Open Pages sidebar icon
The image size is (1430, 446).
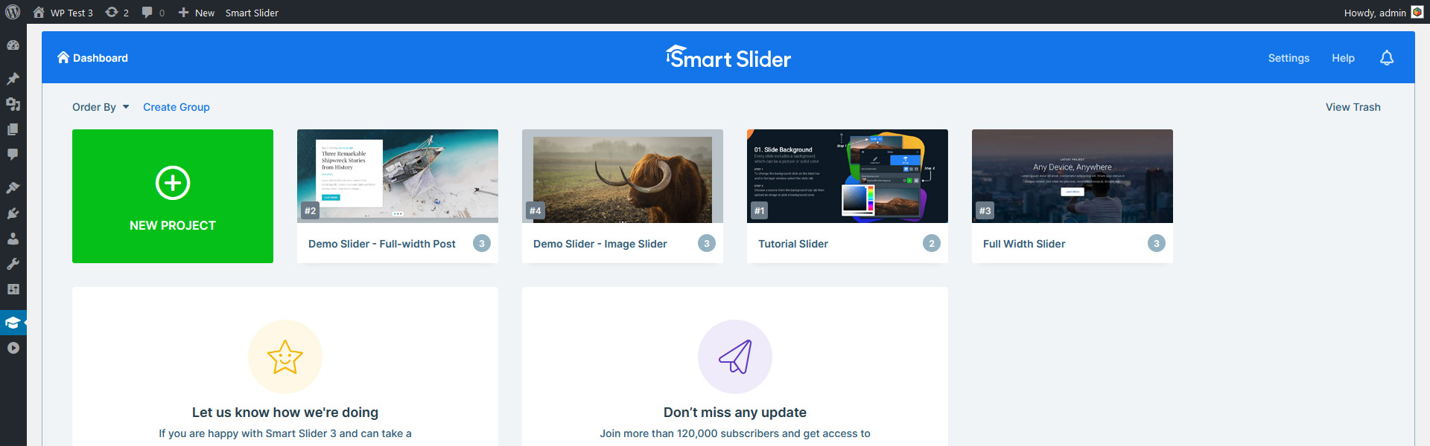(13, 129)
